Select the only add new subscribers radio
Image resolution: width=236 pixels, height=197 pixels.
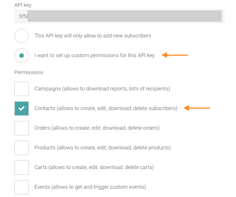[22, 36]
